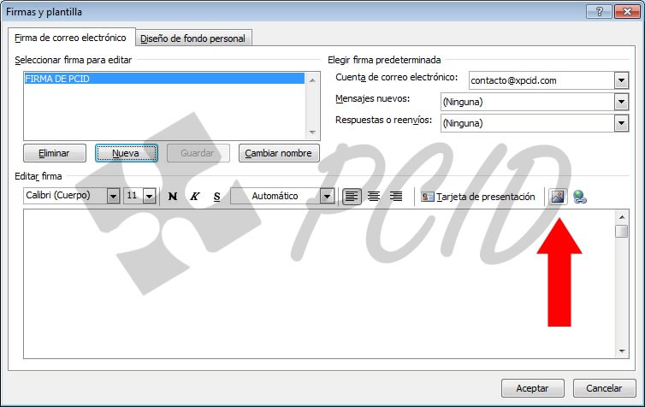
Task: Open the Calibri (Cuerpo) font dropdown
Action: (x=113, y=196)
